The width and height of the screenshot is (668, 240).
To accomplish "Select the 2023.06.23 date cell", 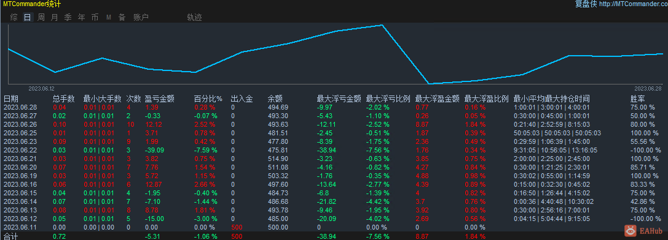I will pyautogui.click(x=20, y=141).
